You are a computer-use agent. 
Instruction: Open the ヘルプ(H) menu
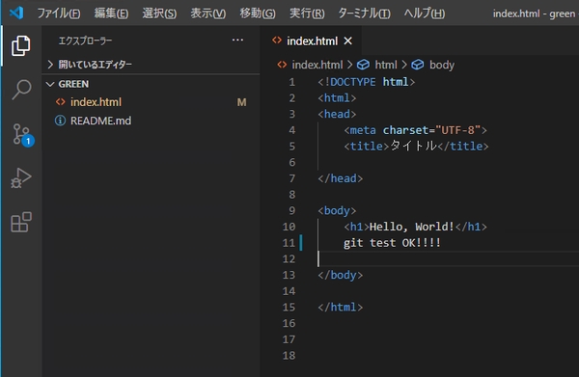425,13
